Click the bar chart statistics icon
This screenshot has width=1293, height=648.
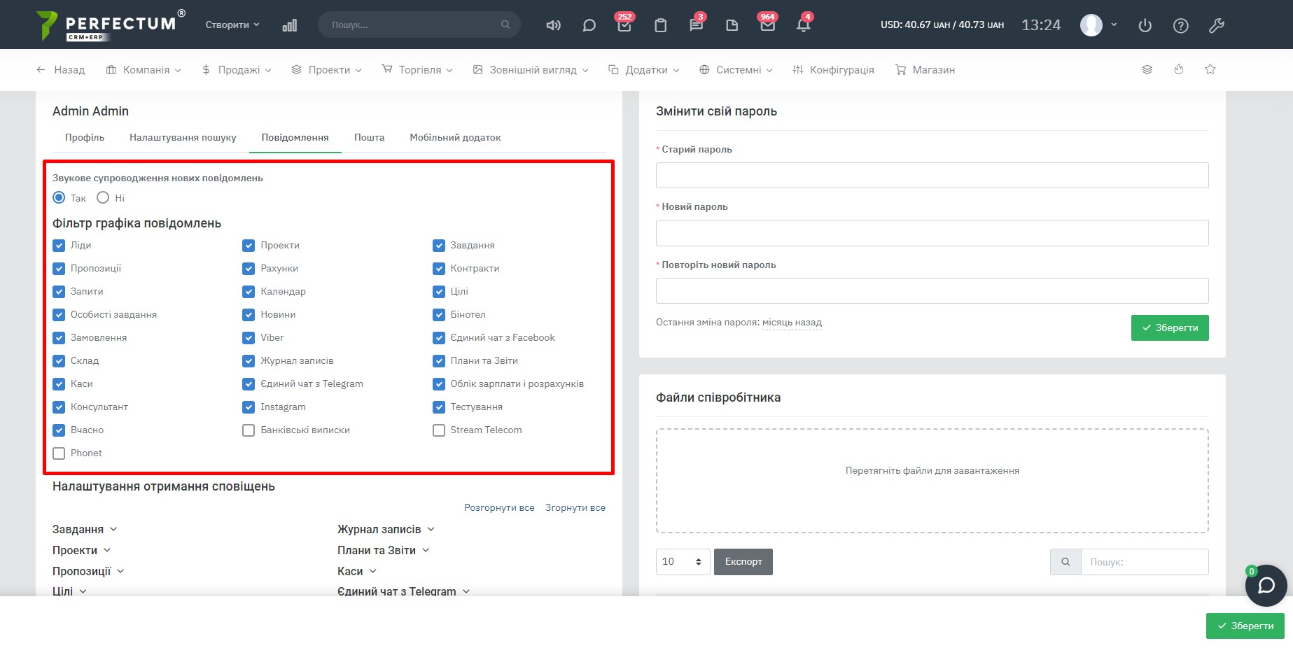tap(289, 25)
